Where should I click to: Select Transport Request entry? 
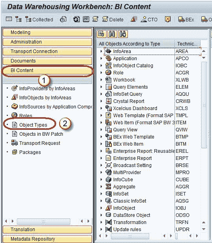(x=39, y=143)
